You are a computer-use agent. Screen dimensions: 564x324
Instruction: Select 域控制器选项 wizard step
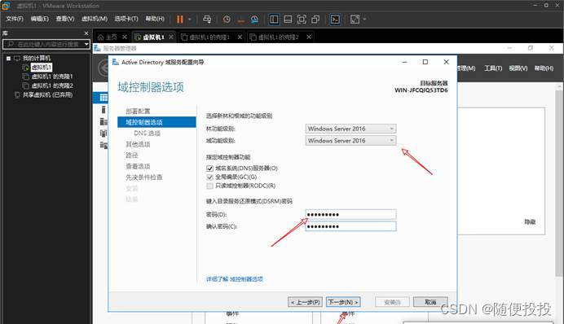coord(156,122)
